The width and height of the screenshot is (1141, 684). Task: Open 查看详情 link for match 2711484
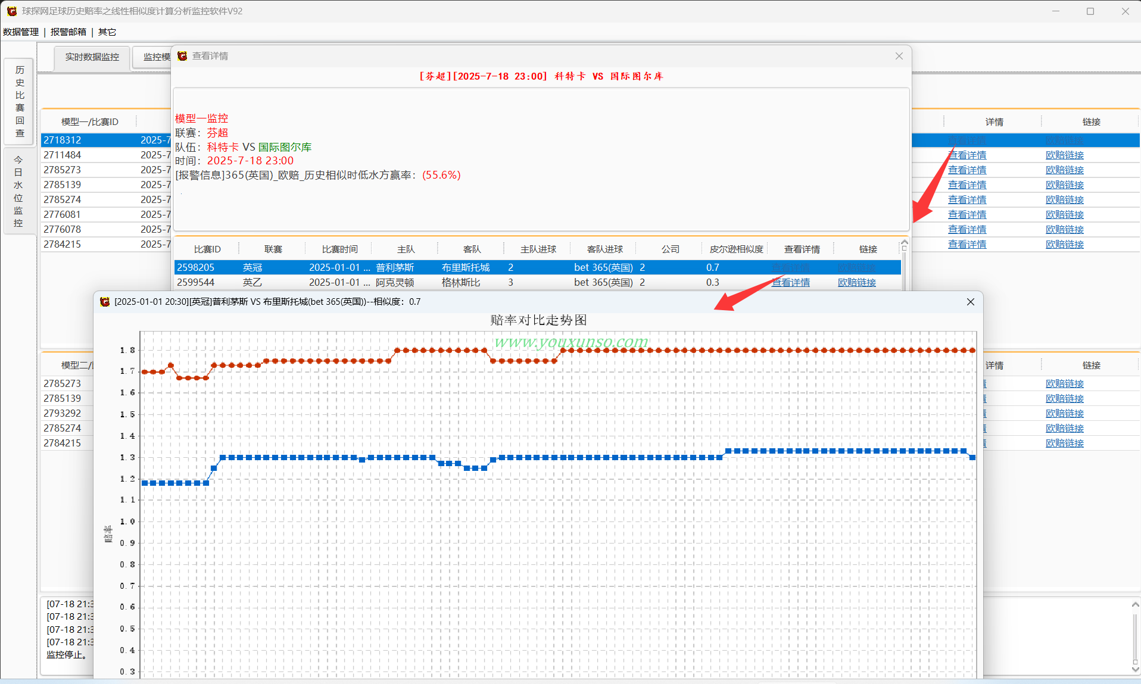[x=967, y=155]
